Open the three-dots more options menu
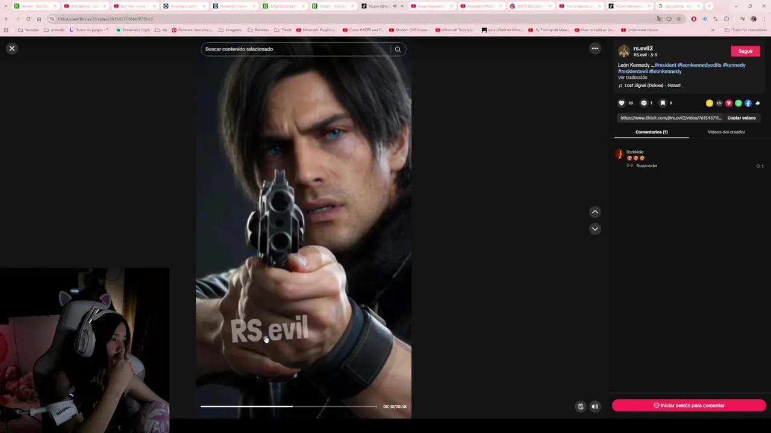Screen dimensions: 771x433 [595, 49]
